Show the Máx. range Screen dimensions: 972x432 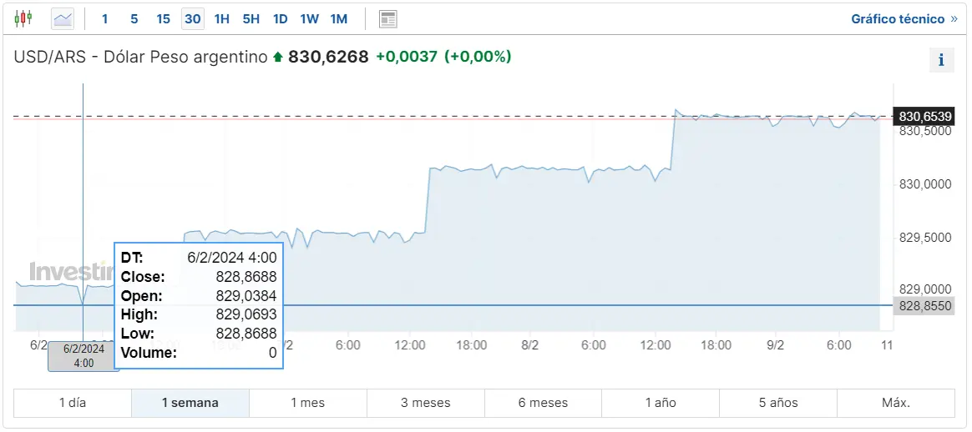[896, 403]
